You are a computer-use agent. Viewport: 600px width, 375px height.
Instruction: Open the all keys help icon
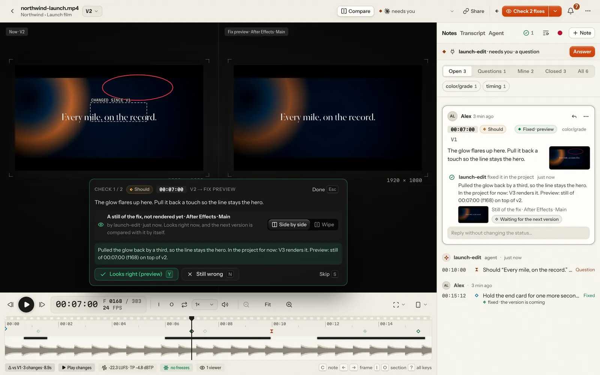tap(411, 367)
